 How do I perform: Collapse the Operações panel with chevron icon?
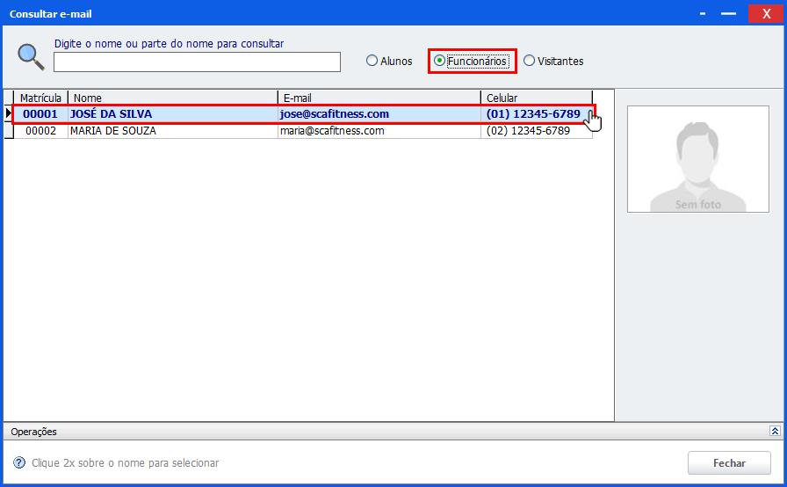pos(775,431)
